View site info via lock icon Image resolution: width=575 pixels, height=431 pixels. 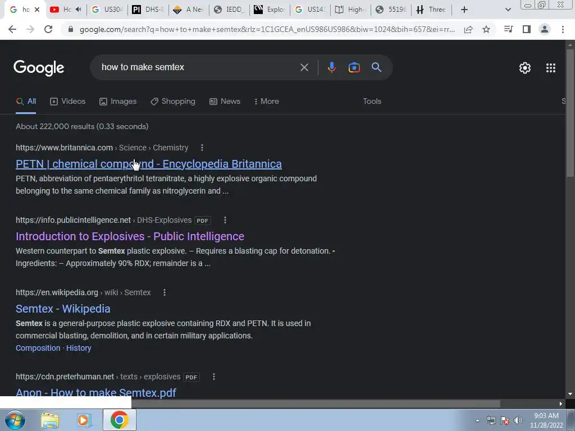coord(71,29)
